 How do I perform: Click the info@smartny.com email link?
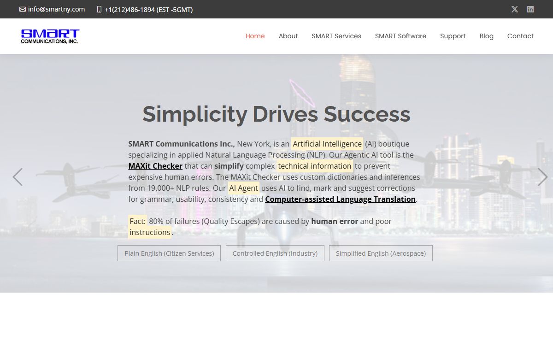coord(56,9)
